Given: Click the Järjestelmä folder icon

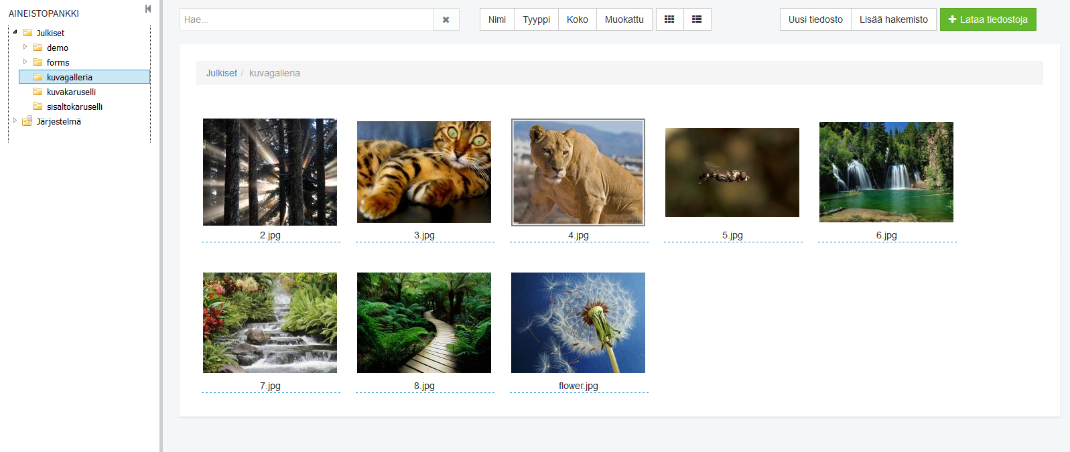Looking at the screenshot, I should coord(27,121).
